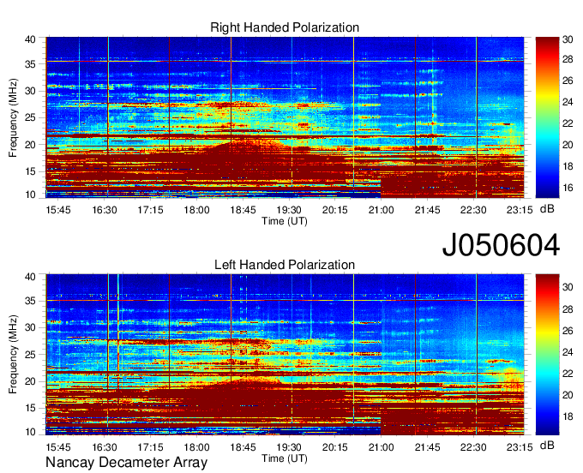Click 18:00 time tick of Right Handed plot
The height and width of the screenshot is (473, 583).
point(196,210)
